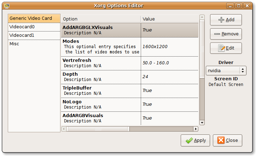
Task: Select the TripleBuffer option row
Action: pos(101,90)
